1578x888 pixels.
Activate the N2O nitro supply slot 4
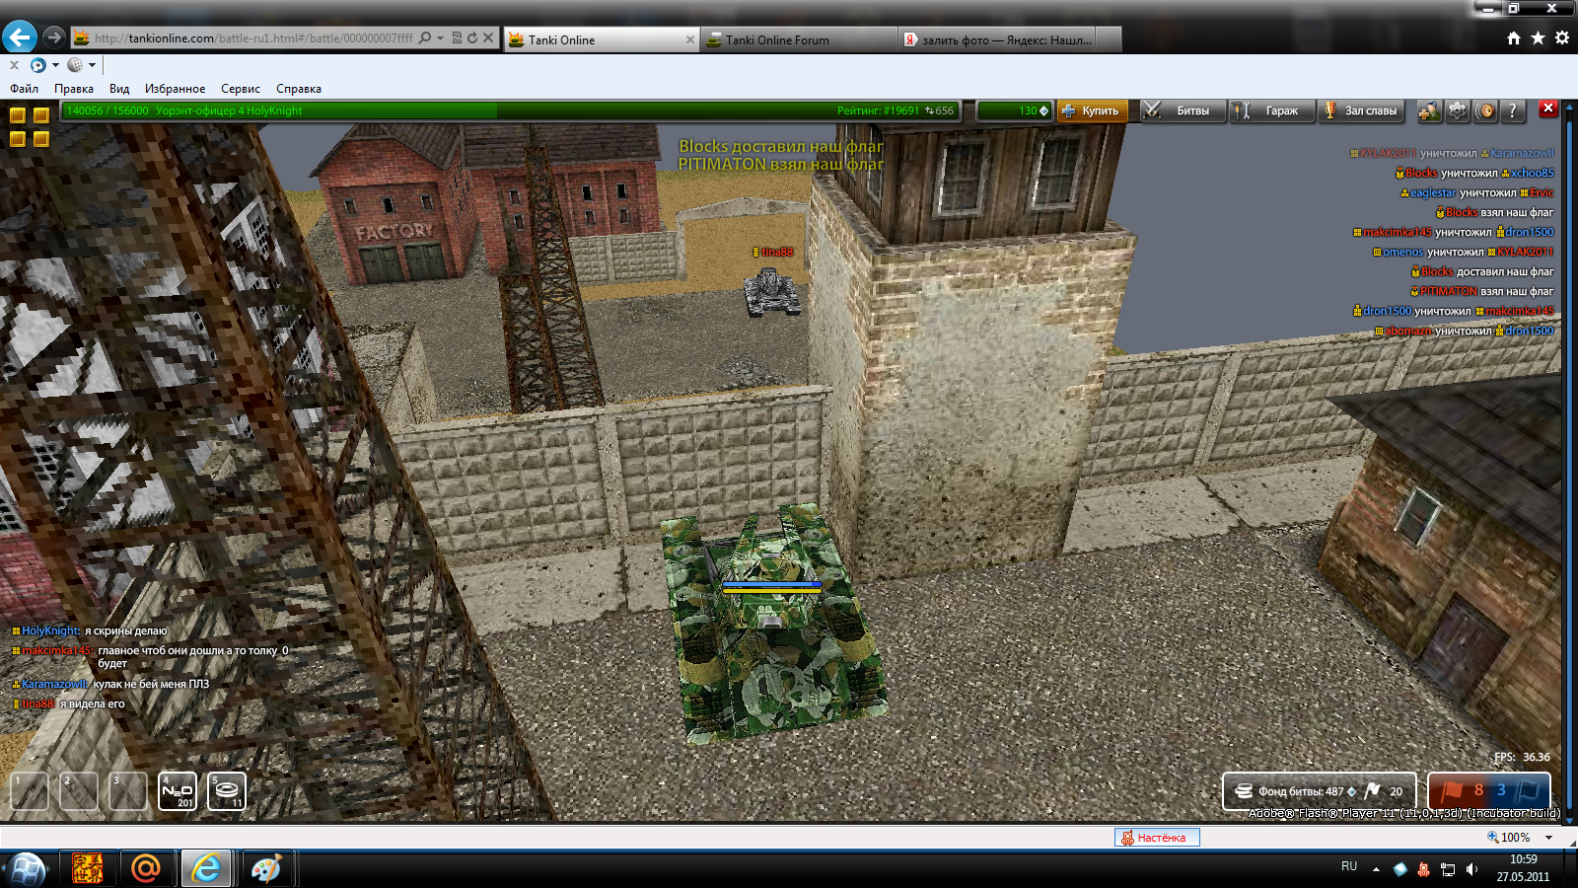178,791
